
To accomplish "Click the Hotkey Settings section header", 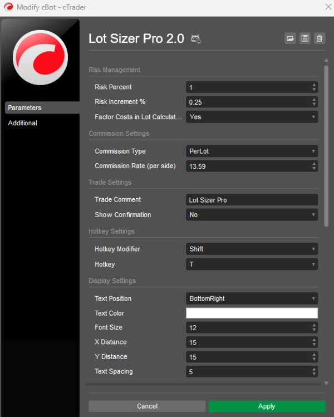I will [111, 232].
